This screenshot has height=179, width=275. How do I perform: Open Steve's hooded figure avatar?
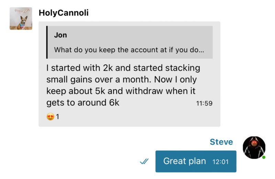tap(254, 147)
